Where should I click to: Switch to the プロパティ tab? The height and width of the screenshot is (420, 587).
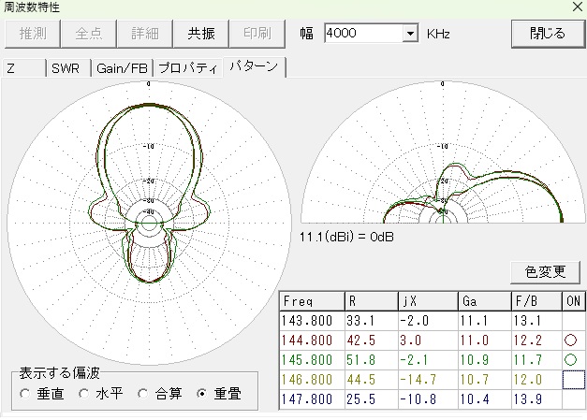point(187,68)
